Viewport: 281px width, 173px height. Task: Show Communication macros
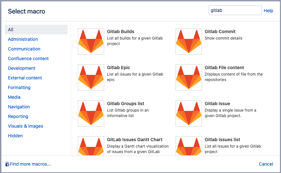tap(24, 49)
